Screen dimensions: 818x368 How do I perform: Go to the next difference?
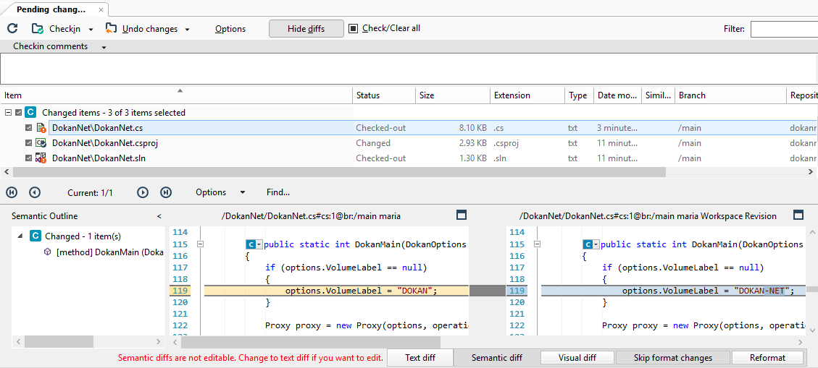tap(143, 192)
